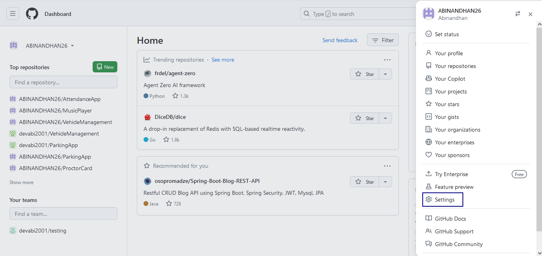Star the DiceDB/dice repository
Viewport: 542px width, 256px height.
coord(365,118)
